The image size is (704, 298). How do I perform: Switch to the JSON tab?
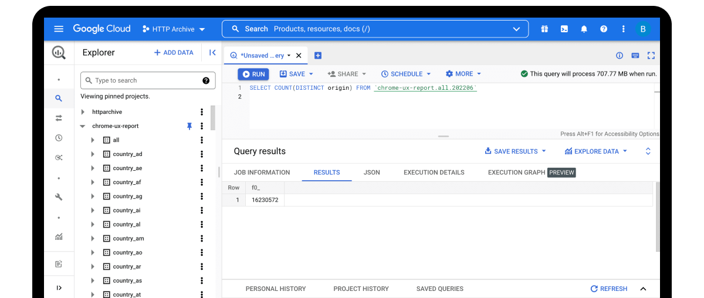point(372,172)
